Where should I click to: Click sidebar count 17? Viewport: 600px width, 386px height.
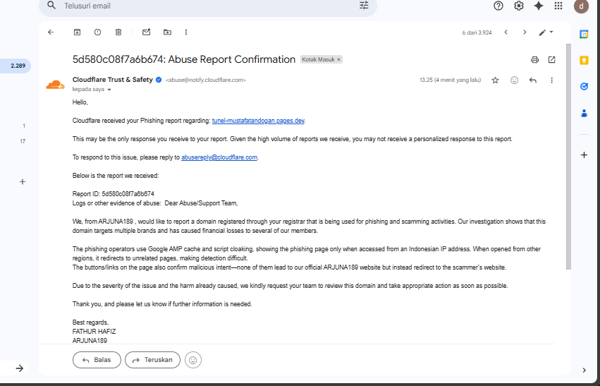pyautogui.click(x=23, y=141)
